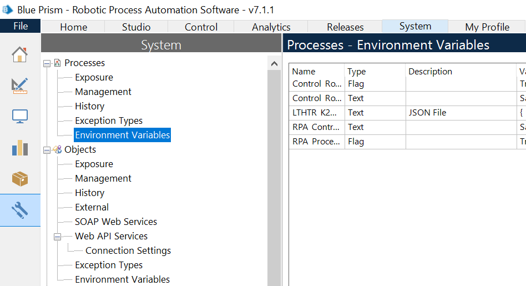The image size is (526, 286).
Task: Open Releases via the package box icon
Action: click(20, 179)
